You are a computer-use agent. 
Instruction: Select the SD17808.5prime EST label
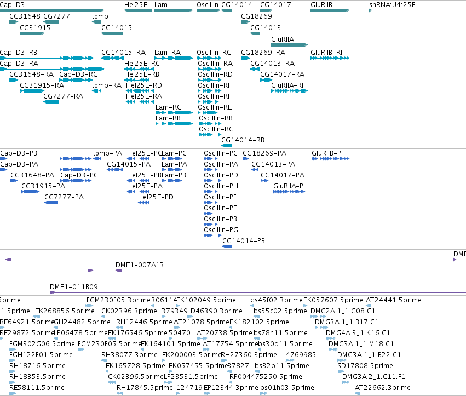365,366
